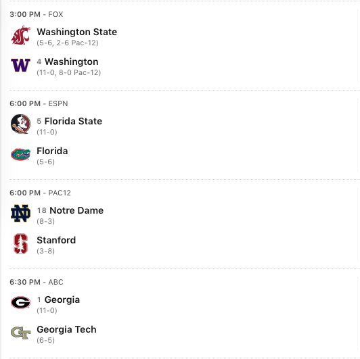Open the Florida State team link
Screen dimensions: 360x359
(x=73, y=121)
